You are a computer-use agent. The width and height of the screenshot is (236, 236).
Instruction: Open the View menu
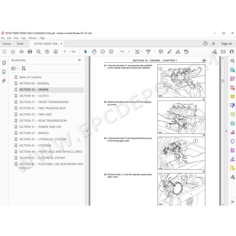pyautogui.click(x=16, y=38)
